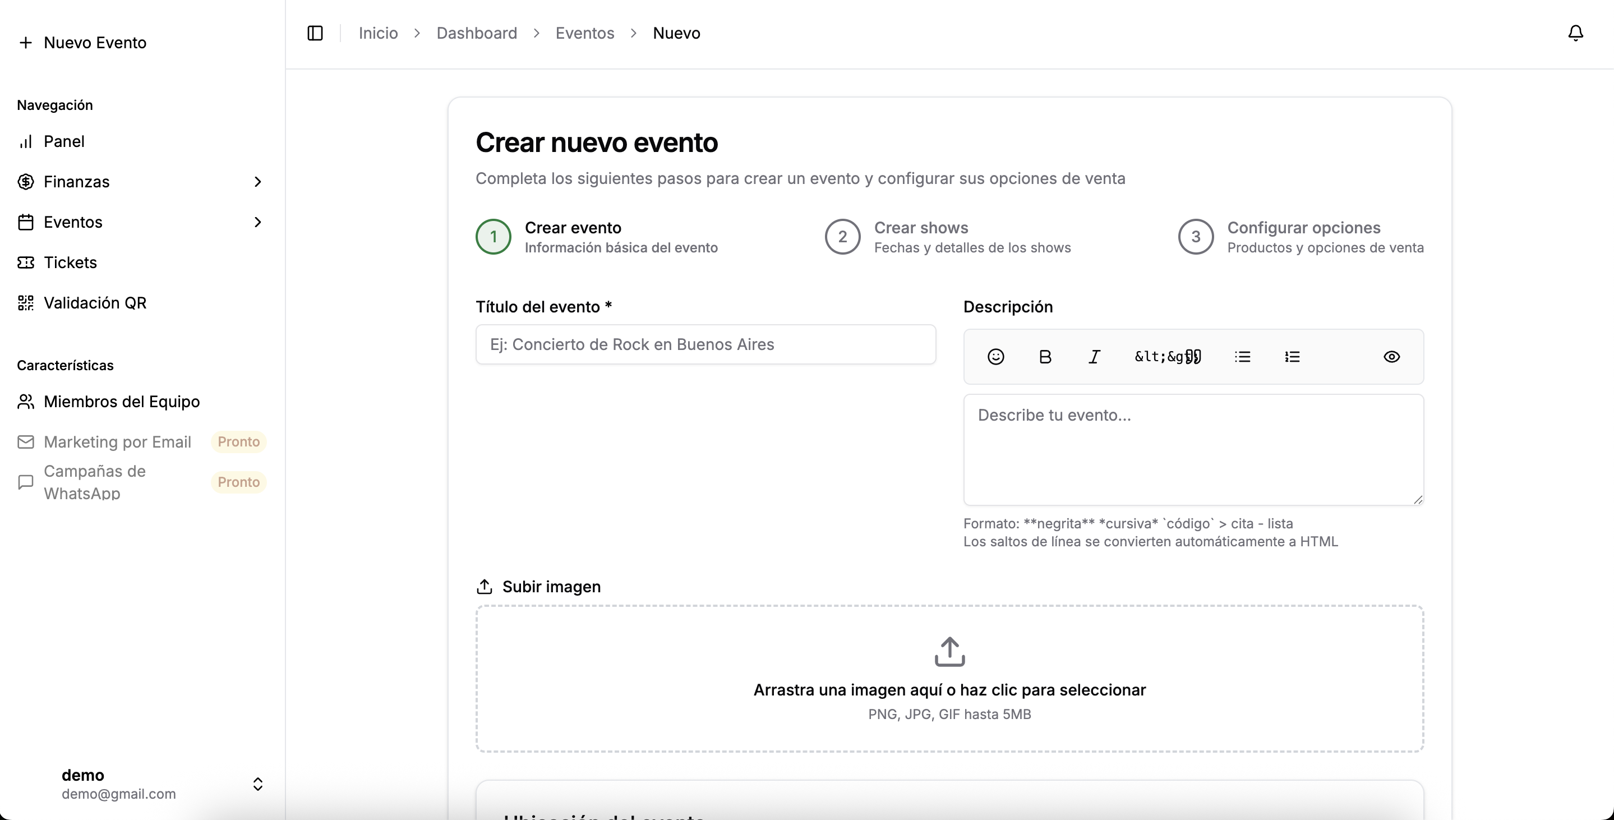Click the demo@gmail.com account email
Screen dimensions: 1614x820
(118, 794)
